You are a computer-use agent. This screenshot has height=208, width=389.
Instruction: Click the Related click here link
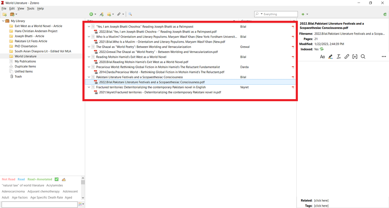[321, 200]
